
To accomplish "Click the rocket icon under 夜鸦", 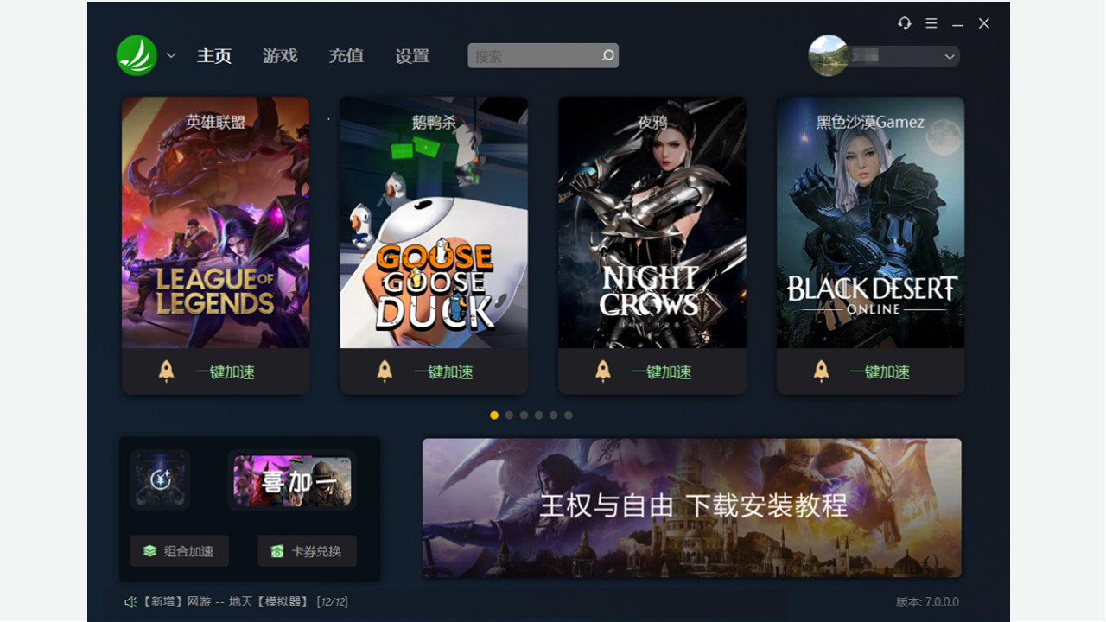I will click(603, 371).
